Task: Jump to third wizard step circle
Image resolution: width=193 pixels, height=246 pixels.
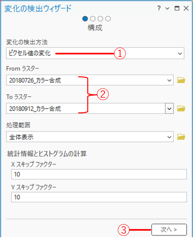Action: tap(100, 19)
